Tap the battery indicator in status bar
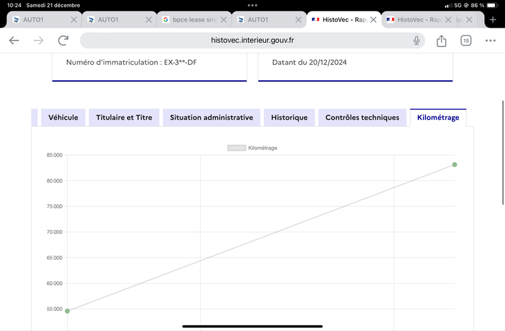This screenshot has height=331, width=505. 492,5
